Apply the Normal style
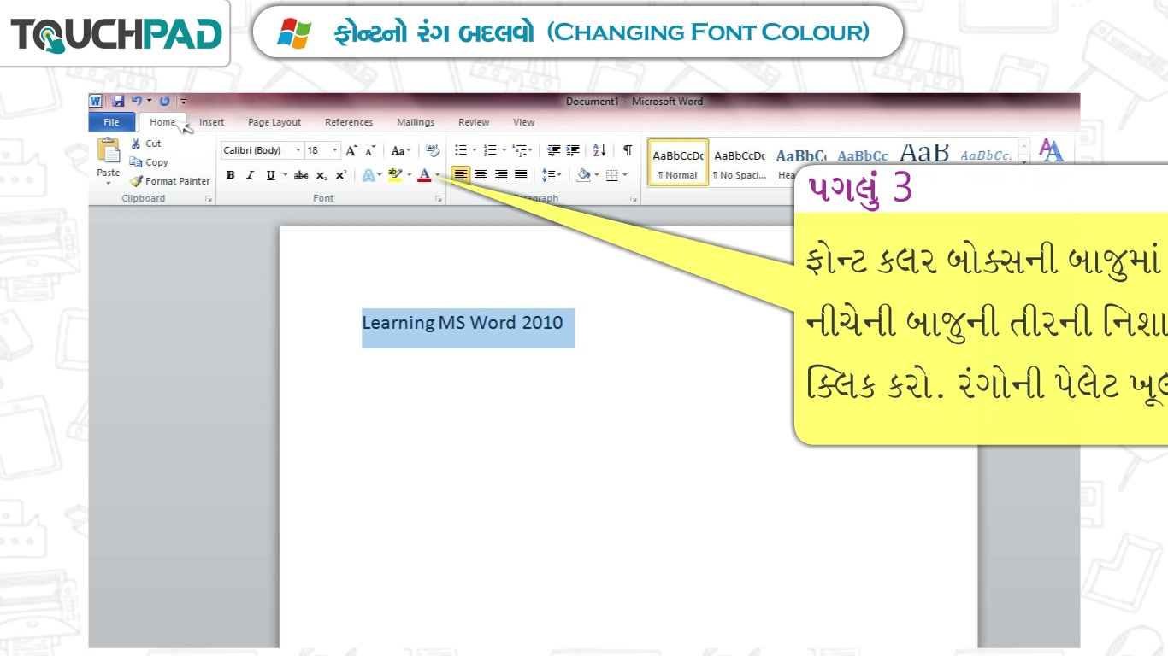 coord(678,162)
